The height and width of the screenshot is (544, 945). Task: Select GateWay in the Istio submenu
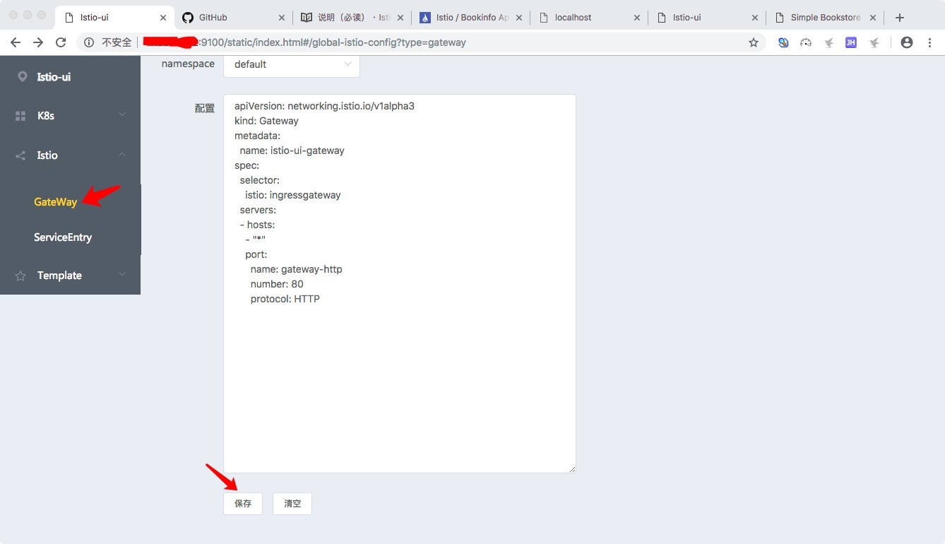pyautogui.click(x=55, y=202)
